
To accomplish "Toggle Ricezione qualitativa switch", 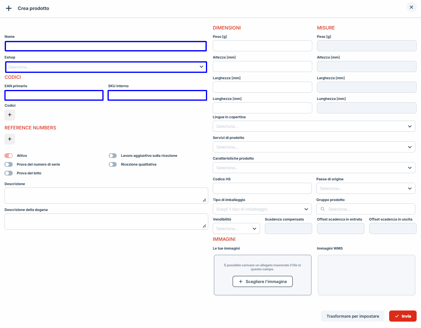I will 113,164.
